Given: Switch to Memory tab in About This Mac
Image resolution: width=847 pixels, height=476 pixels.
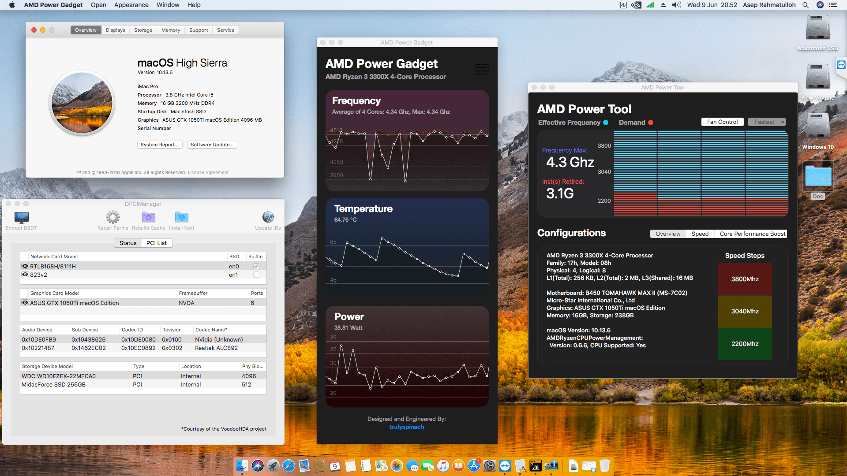Looking at the screenshot, I should (x=170, y=30).
